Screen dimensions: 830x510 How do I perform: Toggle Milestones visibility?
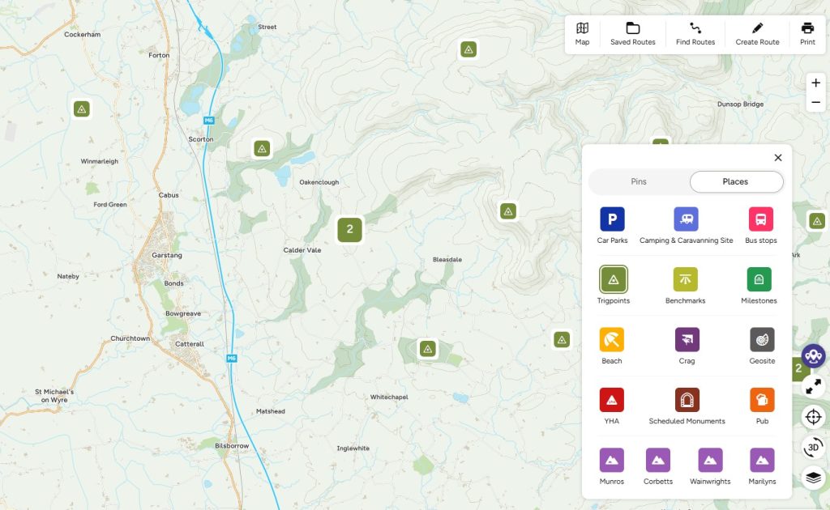coord(759,281)
